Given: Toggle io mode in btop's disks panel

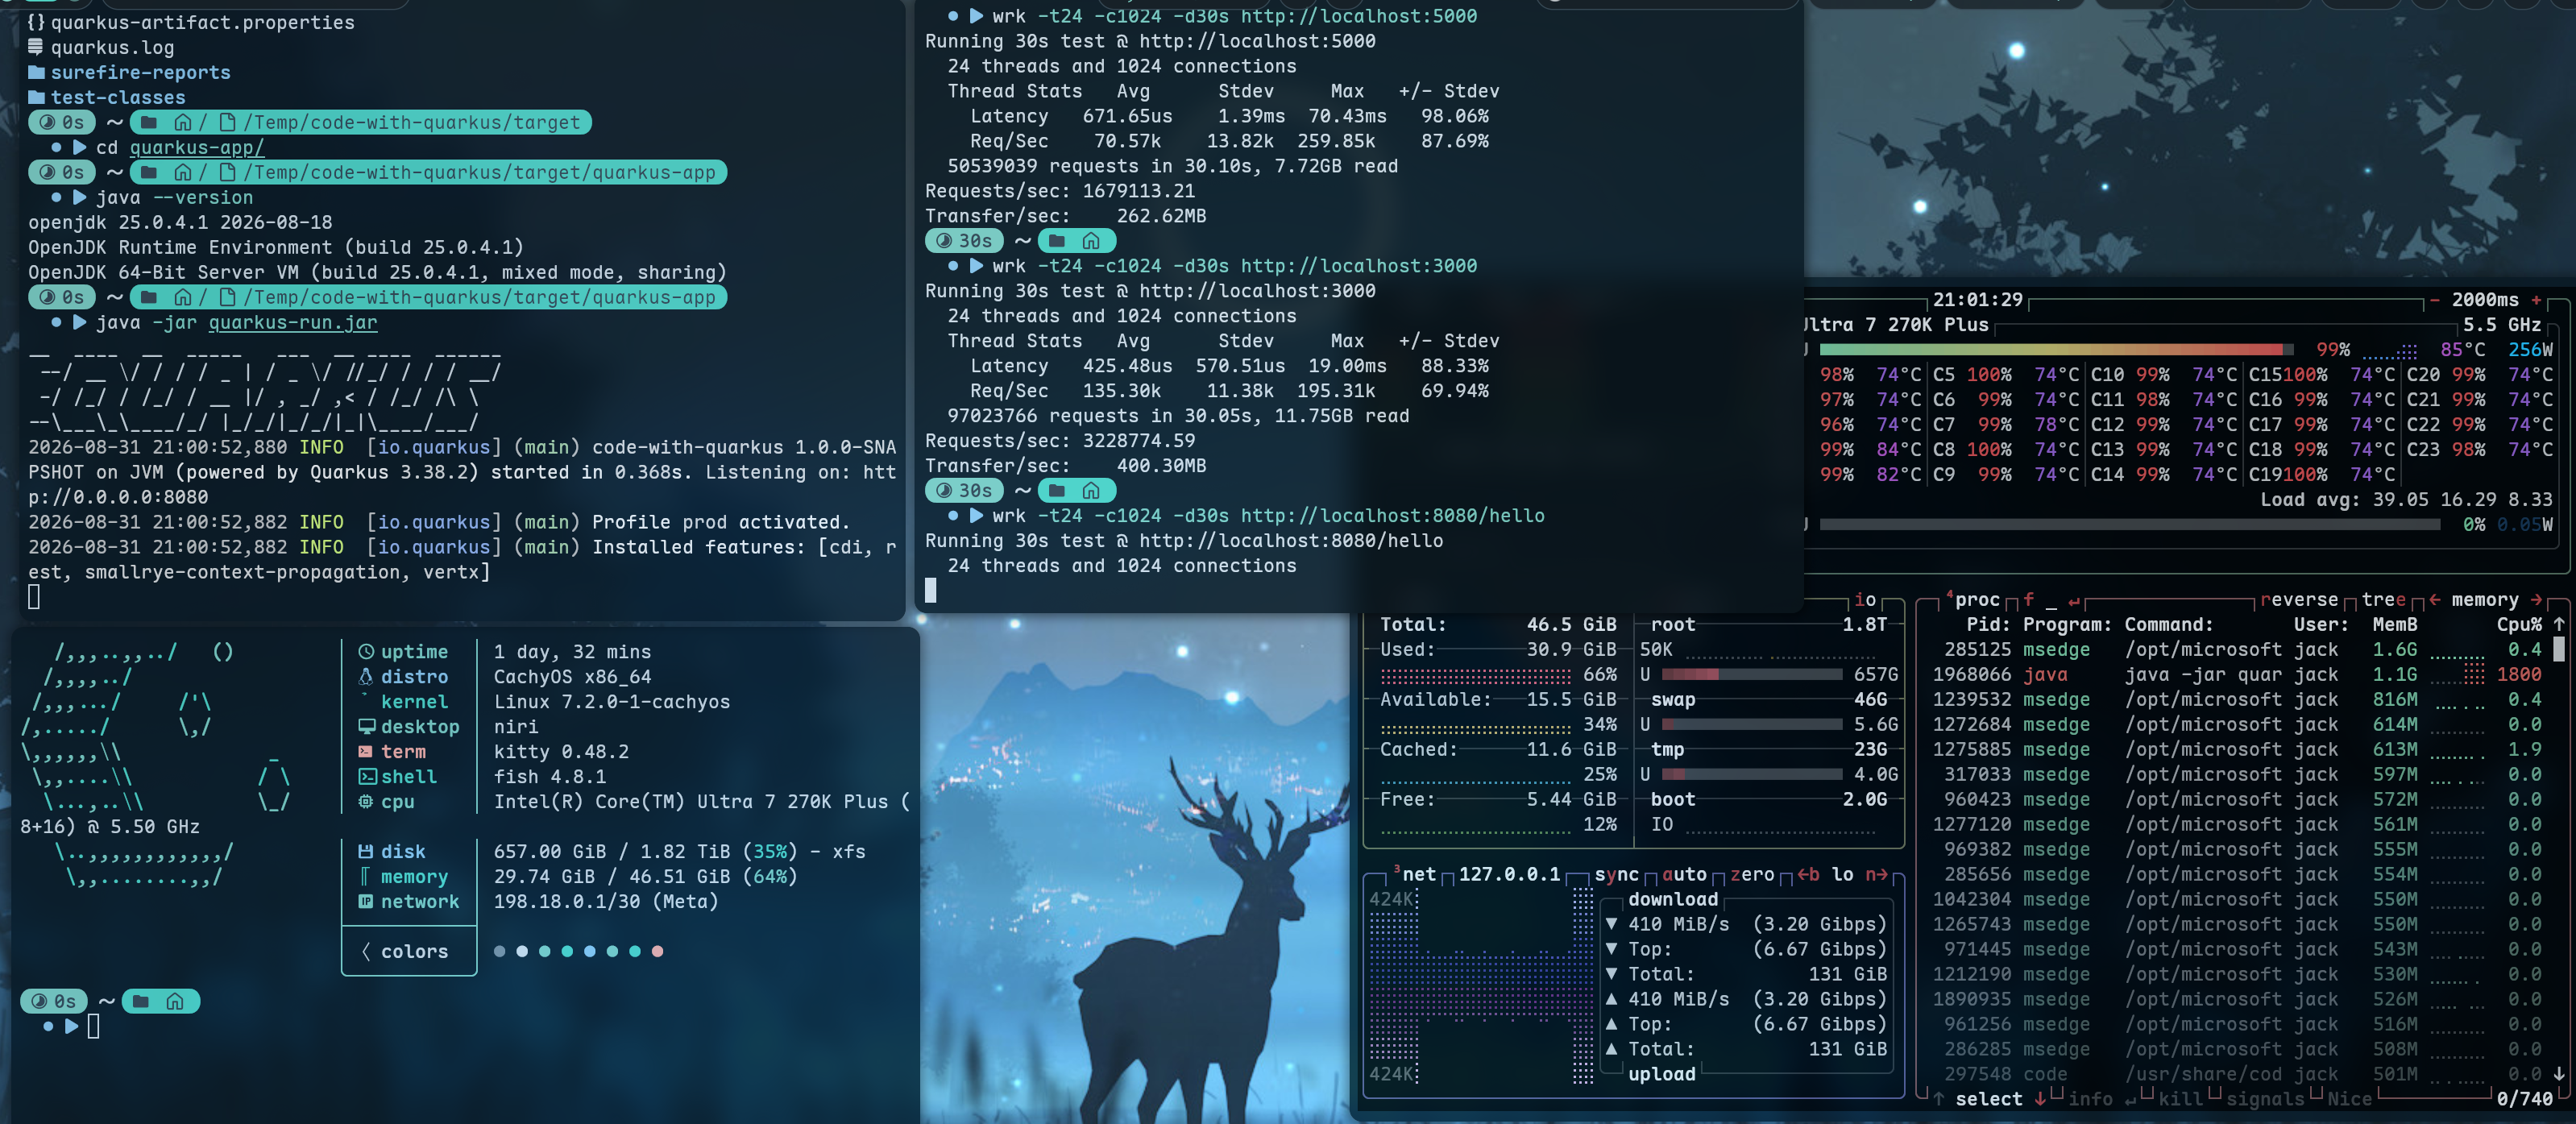Looking at the screenshot, I should click(1865, 600).
